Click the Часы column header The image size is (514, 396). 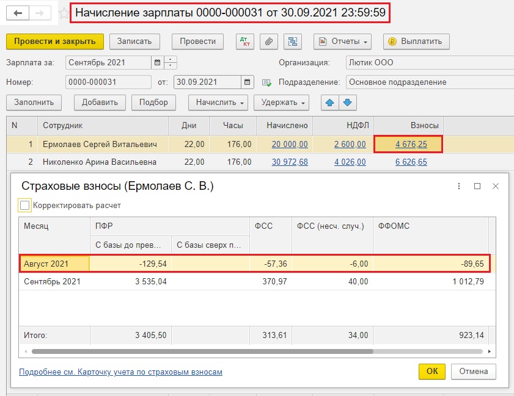(x=233, y=125)
